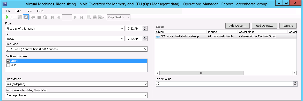Click the Remove scope button
Image resolution: width=303 pixels, height=101 pixels.
click(288, 26)
